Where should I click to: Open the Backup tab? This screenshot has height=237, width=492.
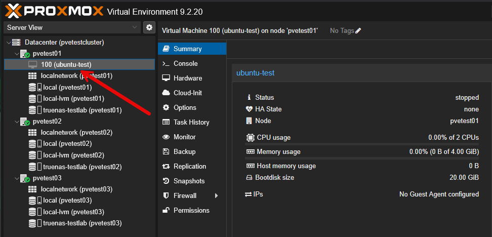(192, 151)
